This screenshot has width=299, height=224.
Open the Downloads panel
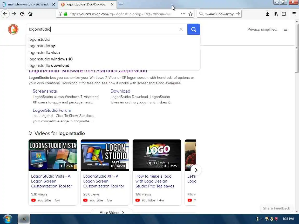[x=267, y=14]
